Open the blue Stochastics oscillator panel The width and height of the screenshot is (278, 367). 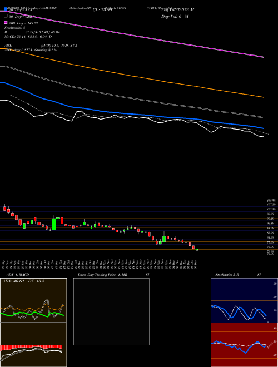pos(244,300)
